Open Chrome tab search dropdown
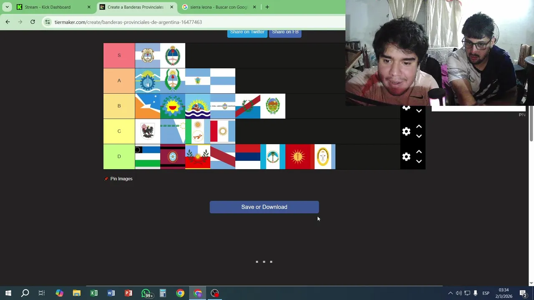Viewport: 534px width, 300px height. pos(7,7)
